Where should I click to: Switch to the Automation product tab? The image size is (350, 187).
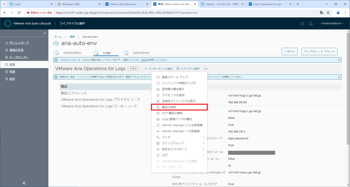[x=72, y=53]
